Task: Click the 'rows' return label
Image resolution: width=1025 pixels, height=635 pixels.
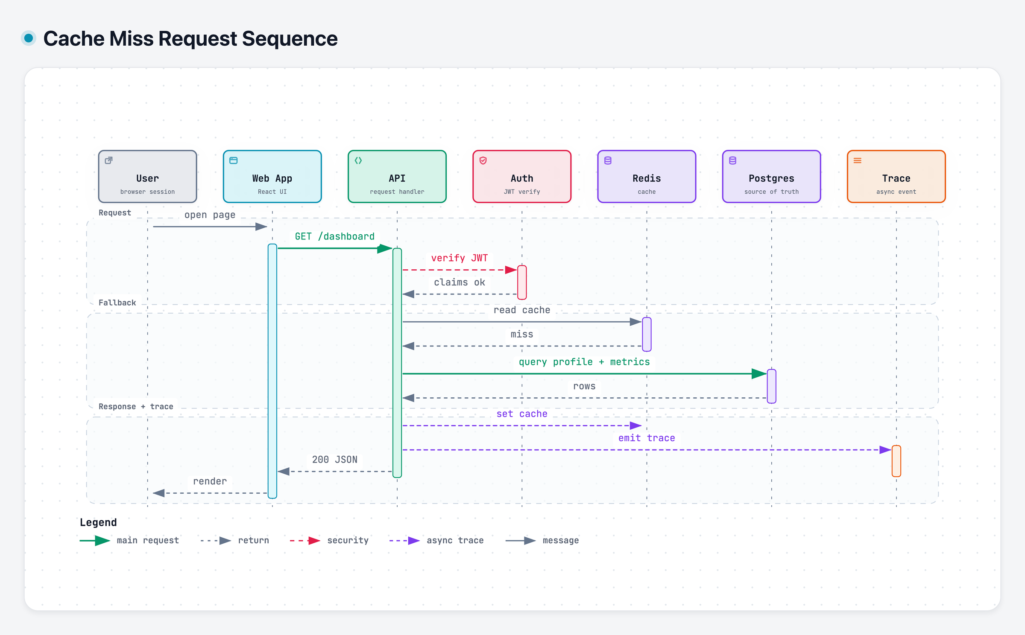Action: (584, 386)
